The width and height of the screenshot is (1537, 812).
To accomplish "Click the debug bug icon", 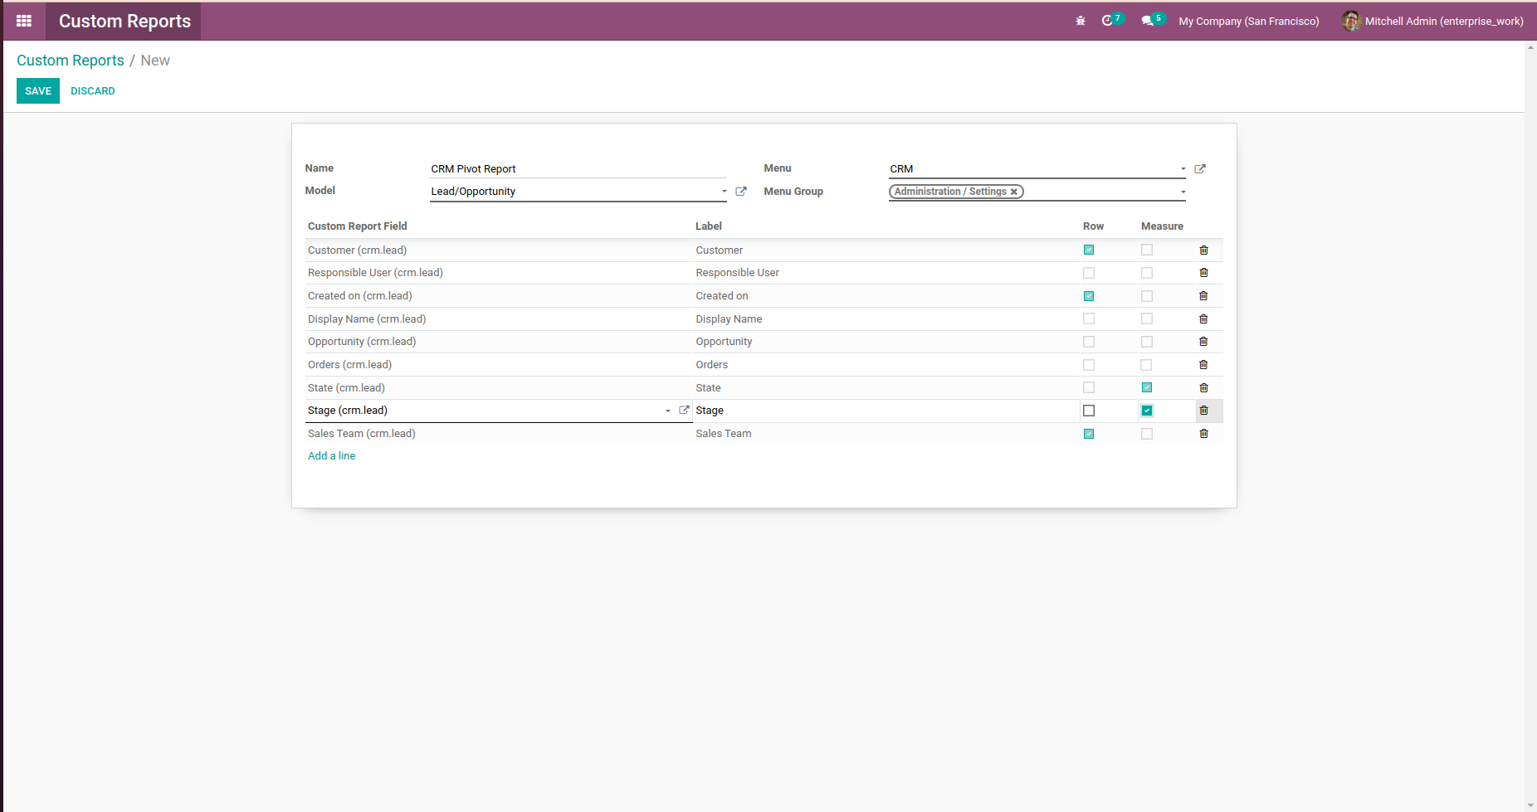I will (x=1081, y=21).
